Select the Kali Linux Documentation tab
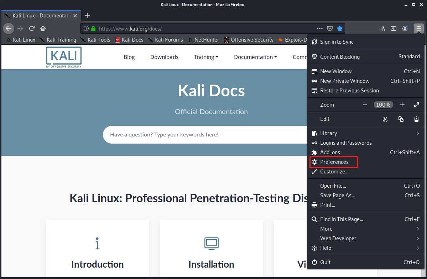427x279 pixels. pos(41,16)
